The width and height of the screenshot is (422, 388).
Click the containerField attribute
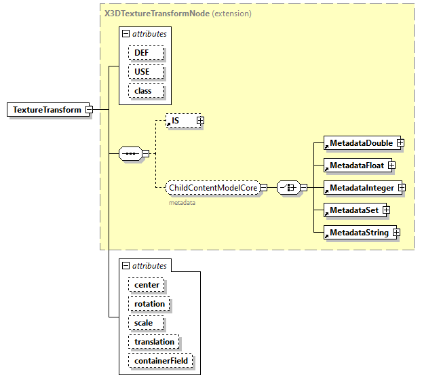coord(160,361)
